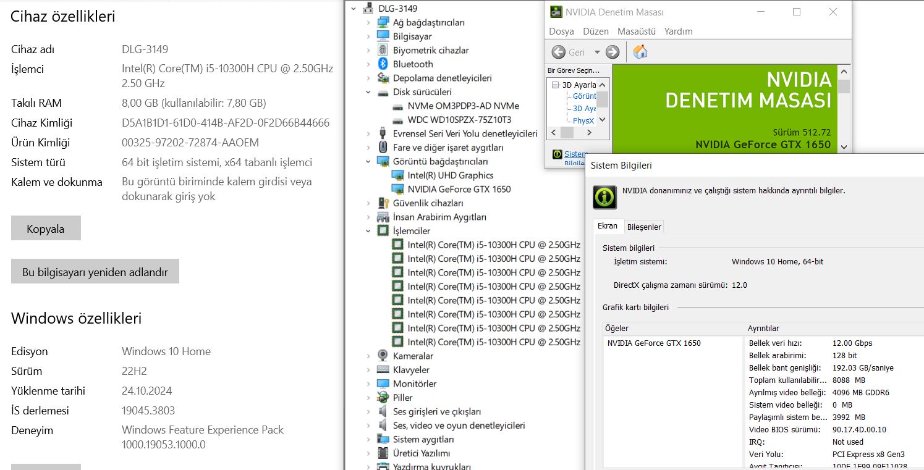Click the speaker icon beside Ses girişleri ve çıkışları
This screenshot has height=470, width=924.
[x=383, y=411]
